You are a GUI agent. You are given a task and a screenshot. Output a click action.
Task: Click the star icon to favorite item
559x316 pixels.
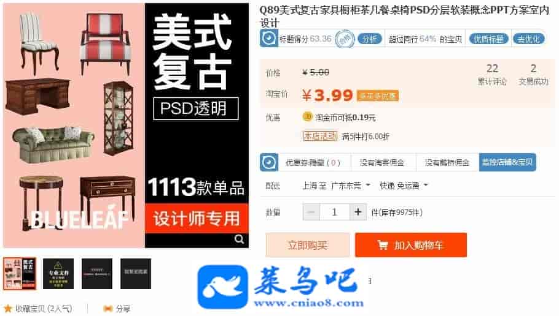click(7, 308)
